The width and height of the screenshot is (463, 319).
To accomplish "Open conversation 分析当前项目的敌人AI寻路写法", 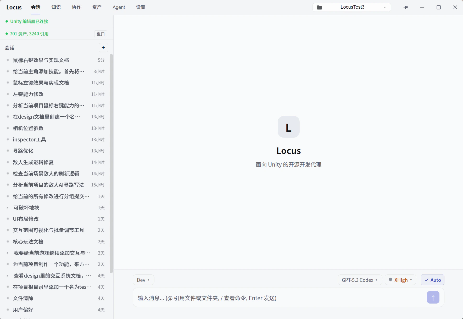I will [55, 185].
